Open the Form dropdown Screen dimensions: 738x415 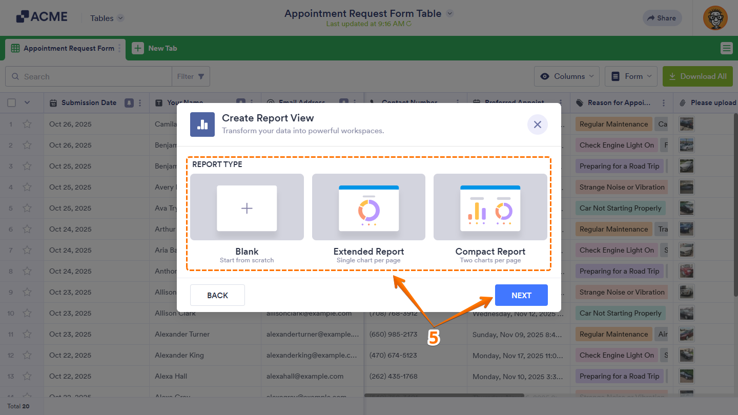click(x=632, y=76)
